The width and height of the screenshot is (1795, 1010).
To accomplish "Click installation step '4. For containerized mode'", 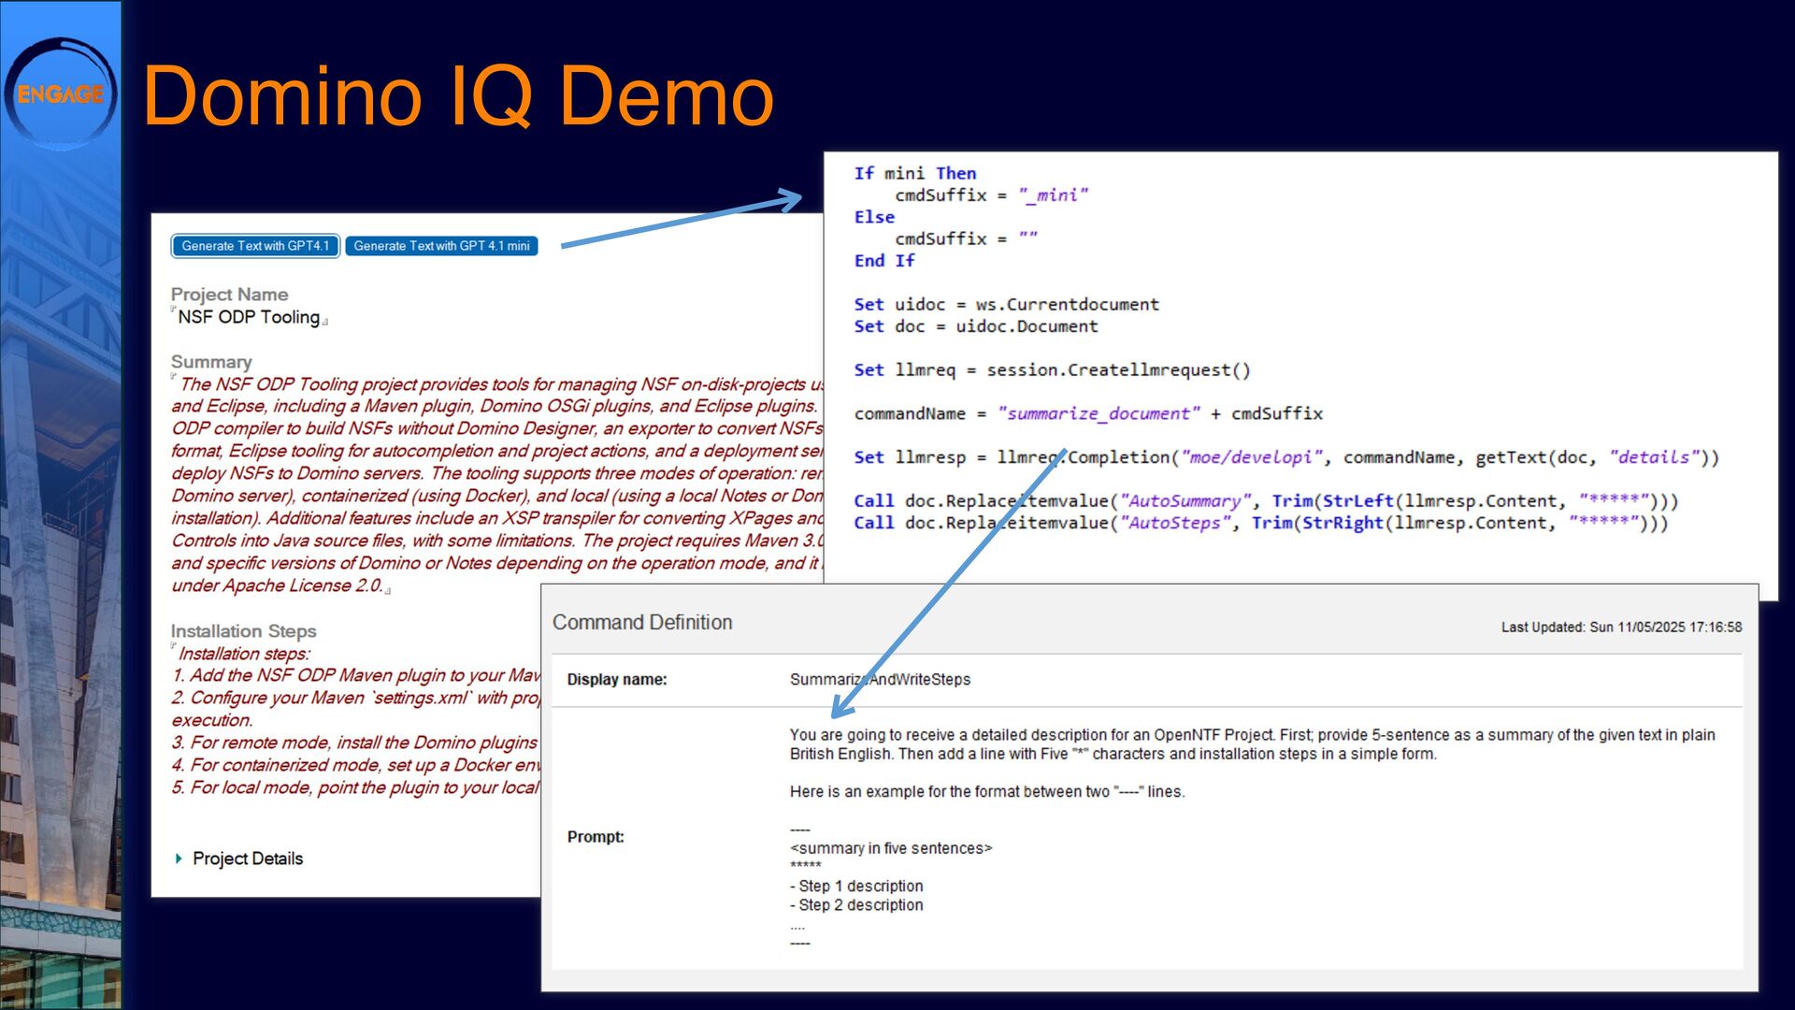I will pyautogui.click(x=355, y=765).
